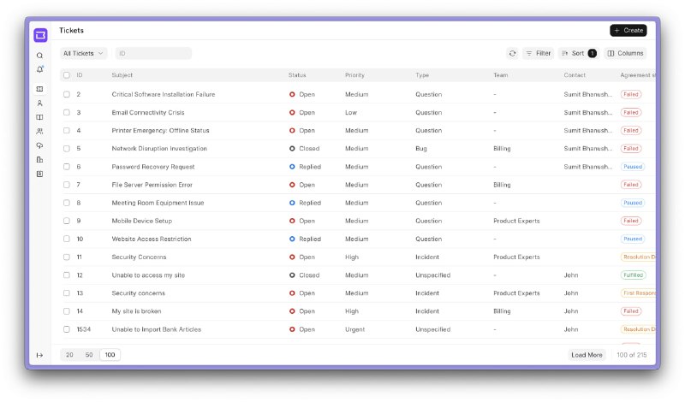Screen dimensions: 685x402
Task: Open the All Tickets view dropdown
Action: 83,53
